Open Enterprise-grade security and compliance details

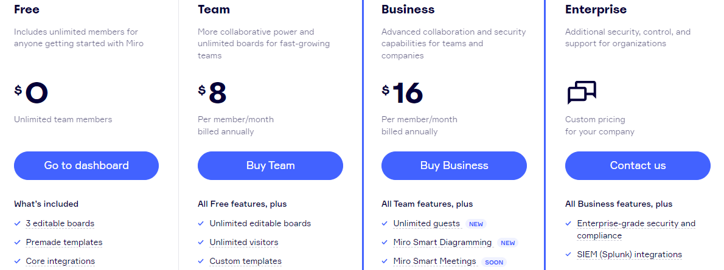(636, 229)
